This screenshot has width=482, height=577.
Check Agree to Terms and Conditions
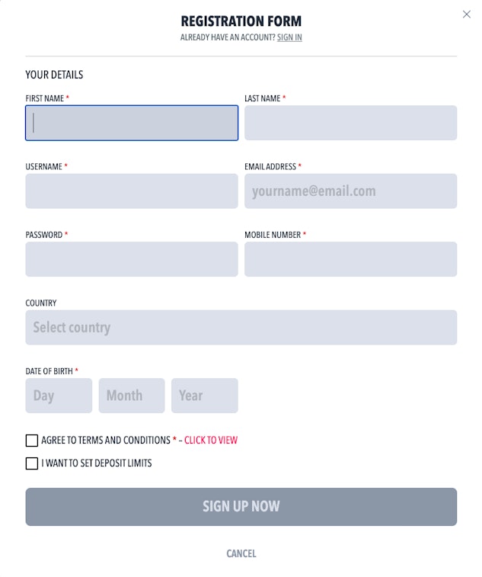32,441
